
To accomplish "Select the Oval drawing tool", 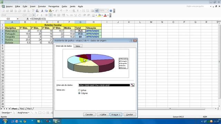I will tap(44, 113).
